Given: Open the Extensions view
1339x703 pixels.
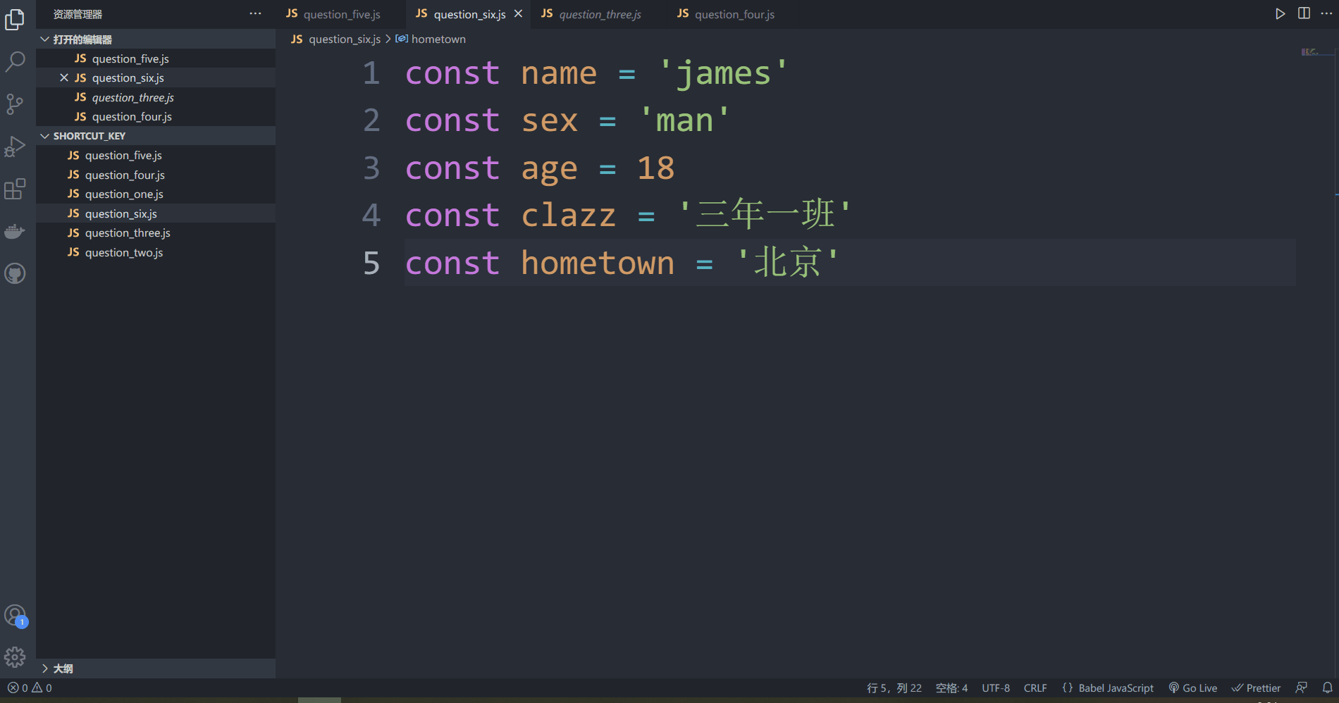Looking at the screenshot, I should [x=15, y=189].
